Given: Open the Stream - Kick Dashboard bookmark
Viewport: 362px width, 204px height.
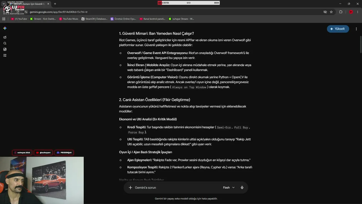Looking at the screenshot, I should click(43, 19).
